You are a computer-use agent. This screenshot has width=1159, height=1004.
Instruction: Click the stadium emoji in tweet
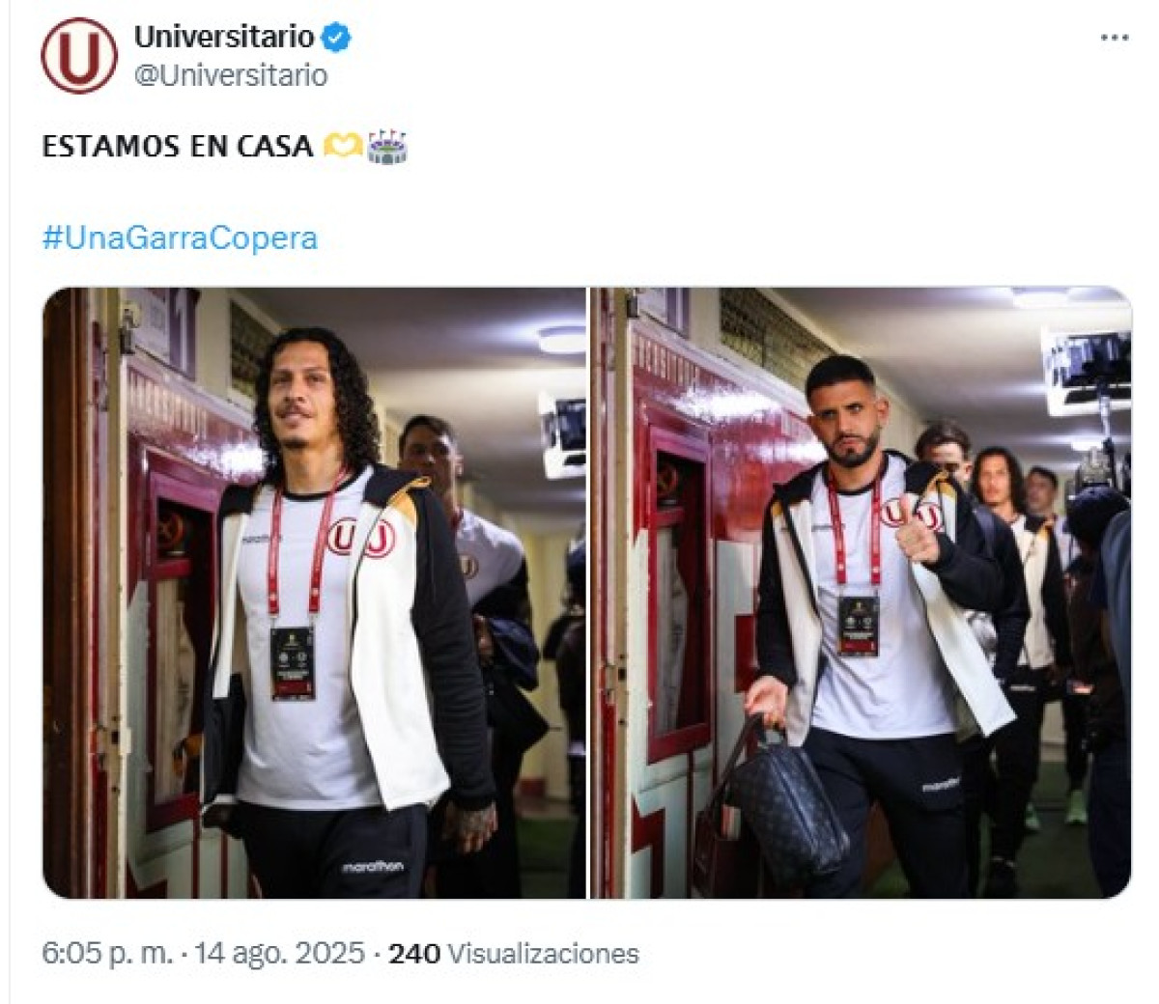(386, 146)
